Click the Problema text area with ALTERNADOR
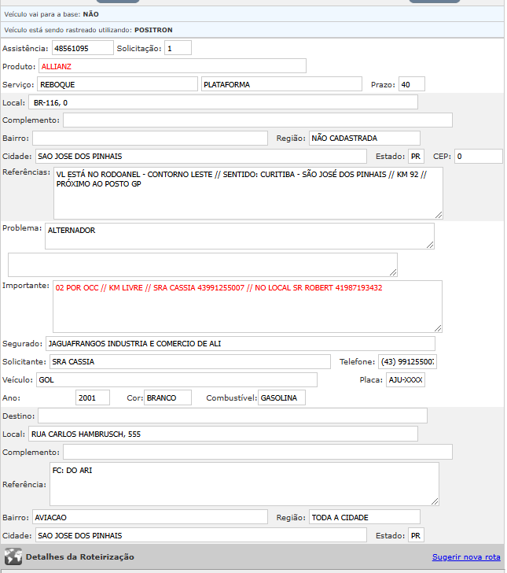The width and height of the screenshot is (507, 573). click(x=239, y=236)
